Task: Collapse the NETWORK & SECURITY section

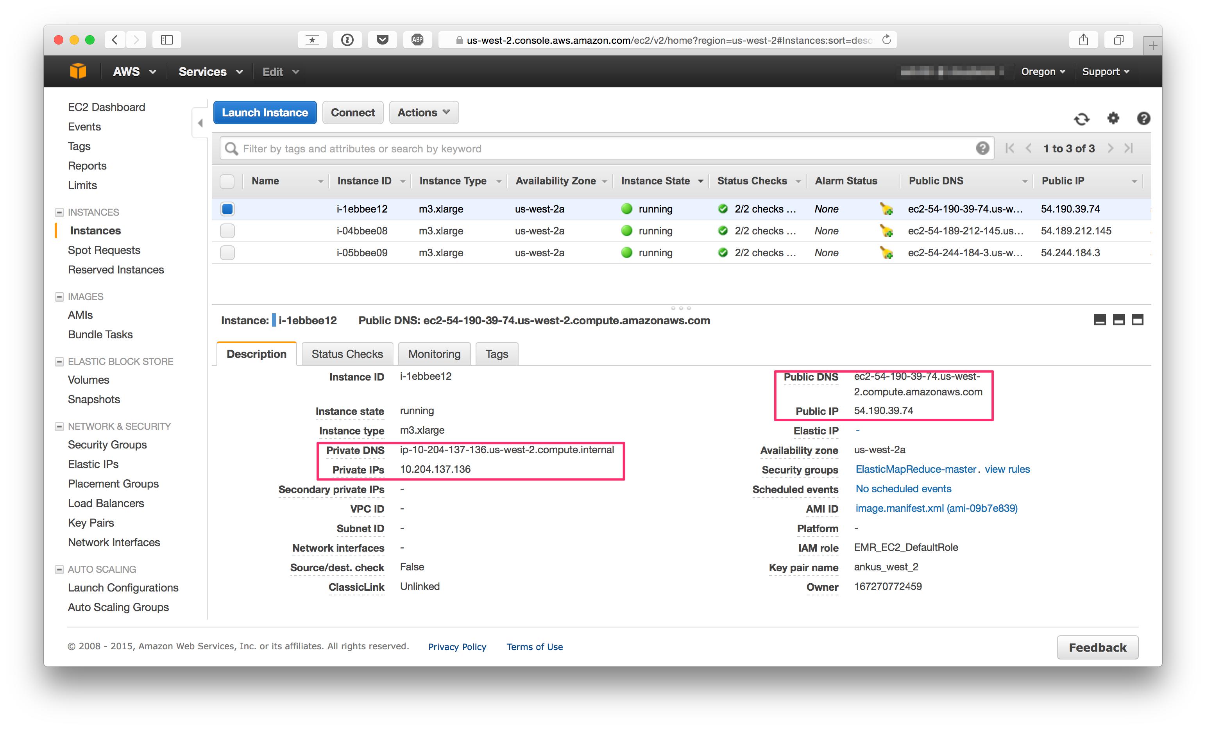Action: (x=59, y=427)
